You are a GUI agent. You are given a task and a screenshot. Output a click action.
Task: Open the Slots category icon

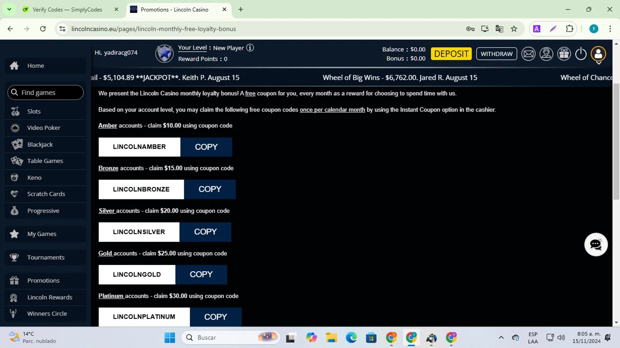(x=15, y=111)
